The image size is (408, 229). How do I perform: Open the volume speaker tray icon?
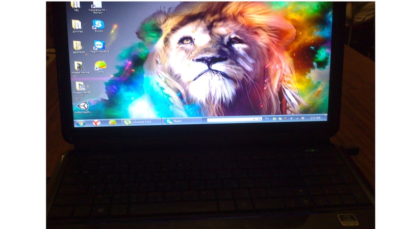291,119
